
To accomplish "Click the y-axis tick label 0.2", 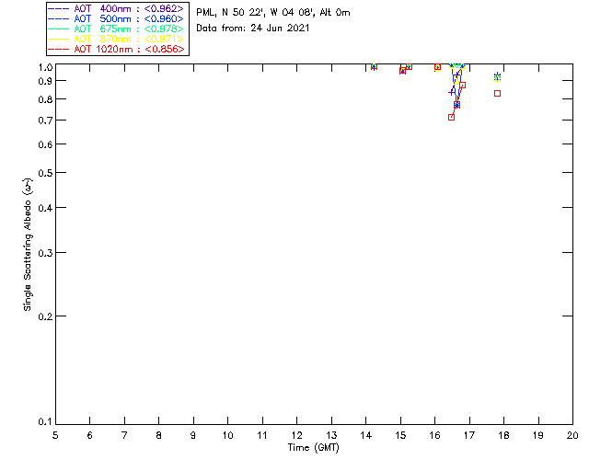I will 45,316.
